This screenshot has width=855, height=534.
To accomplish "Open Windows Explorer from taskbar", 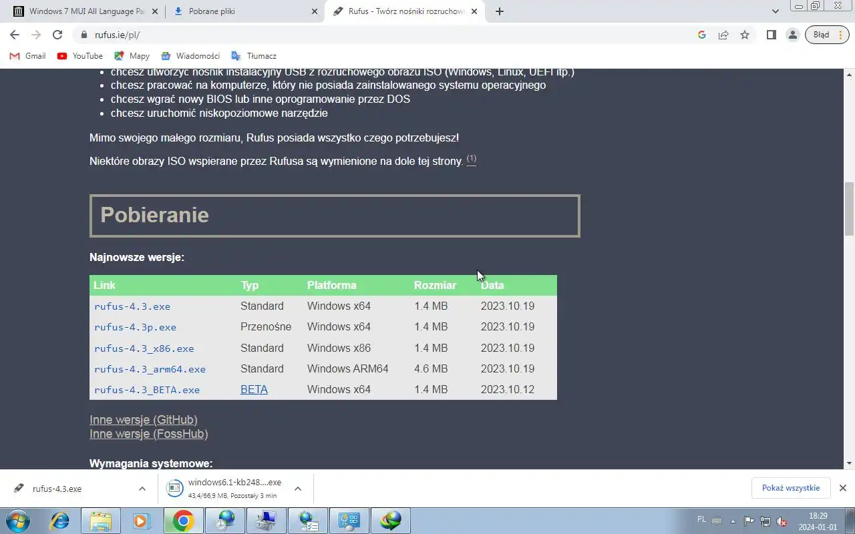I will (101, 520).
